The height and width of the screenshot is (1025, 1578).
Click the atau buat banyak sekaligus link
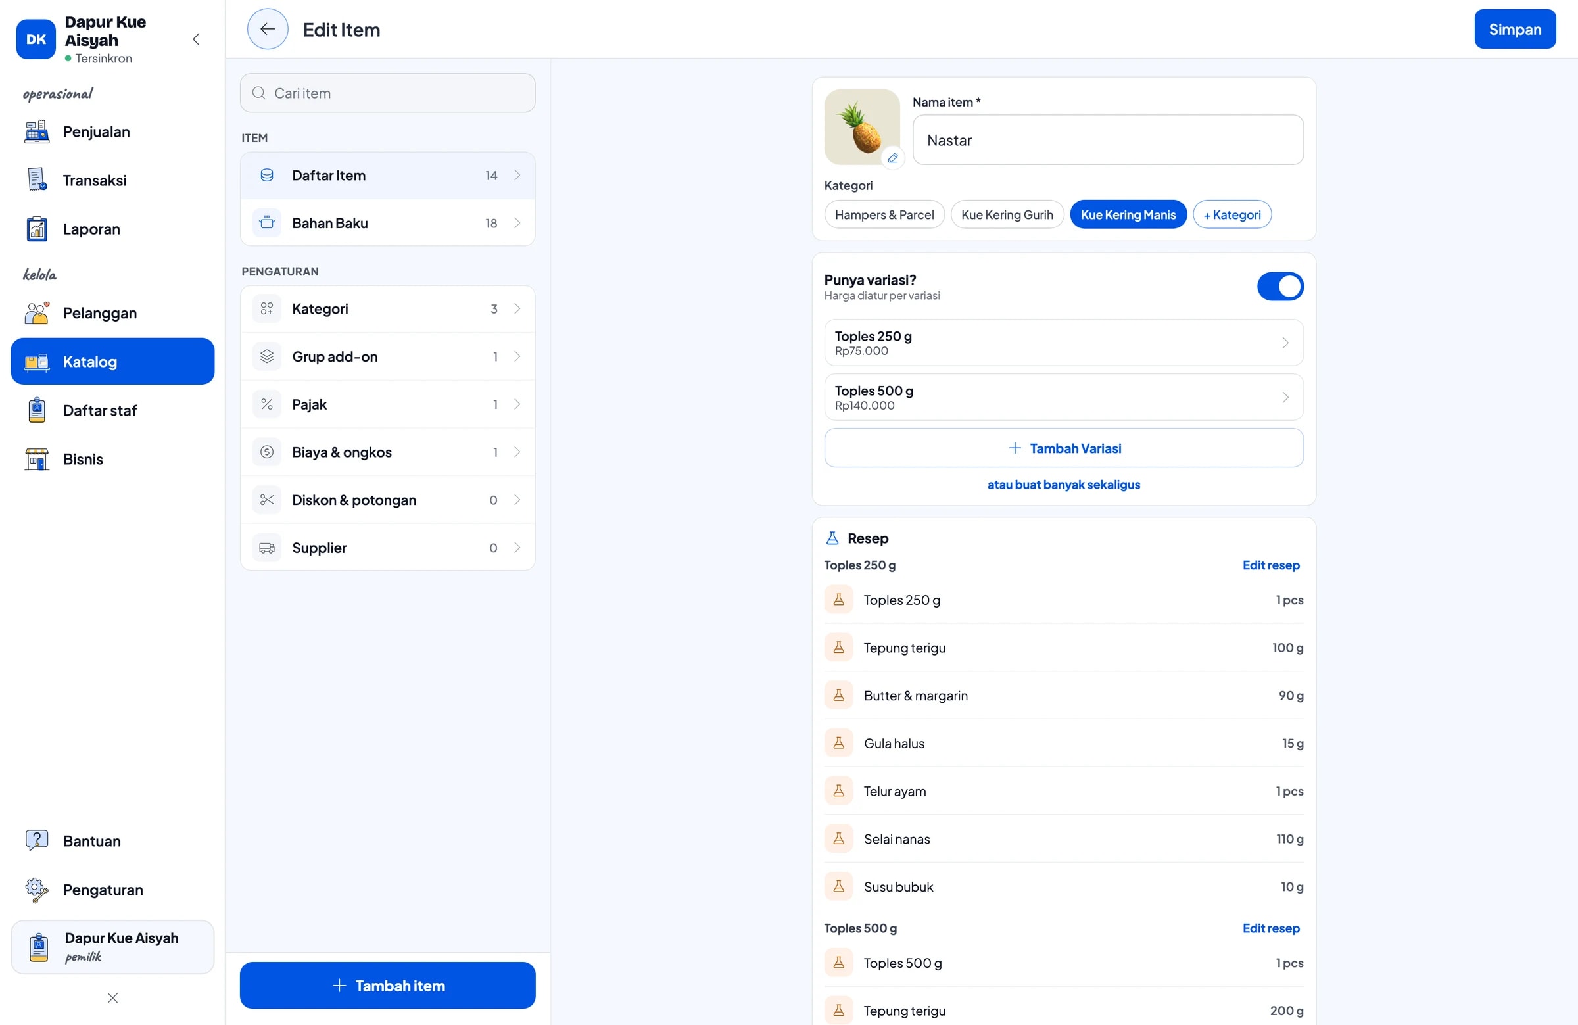tap(1063, 485)
